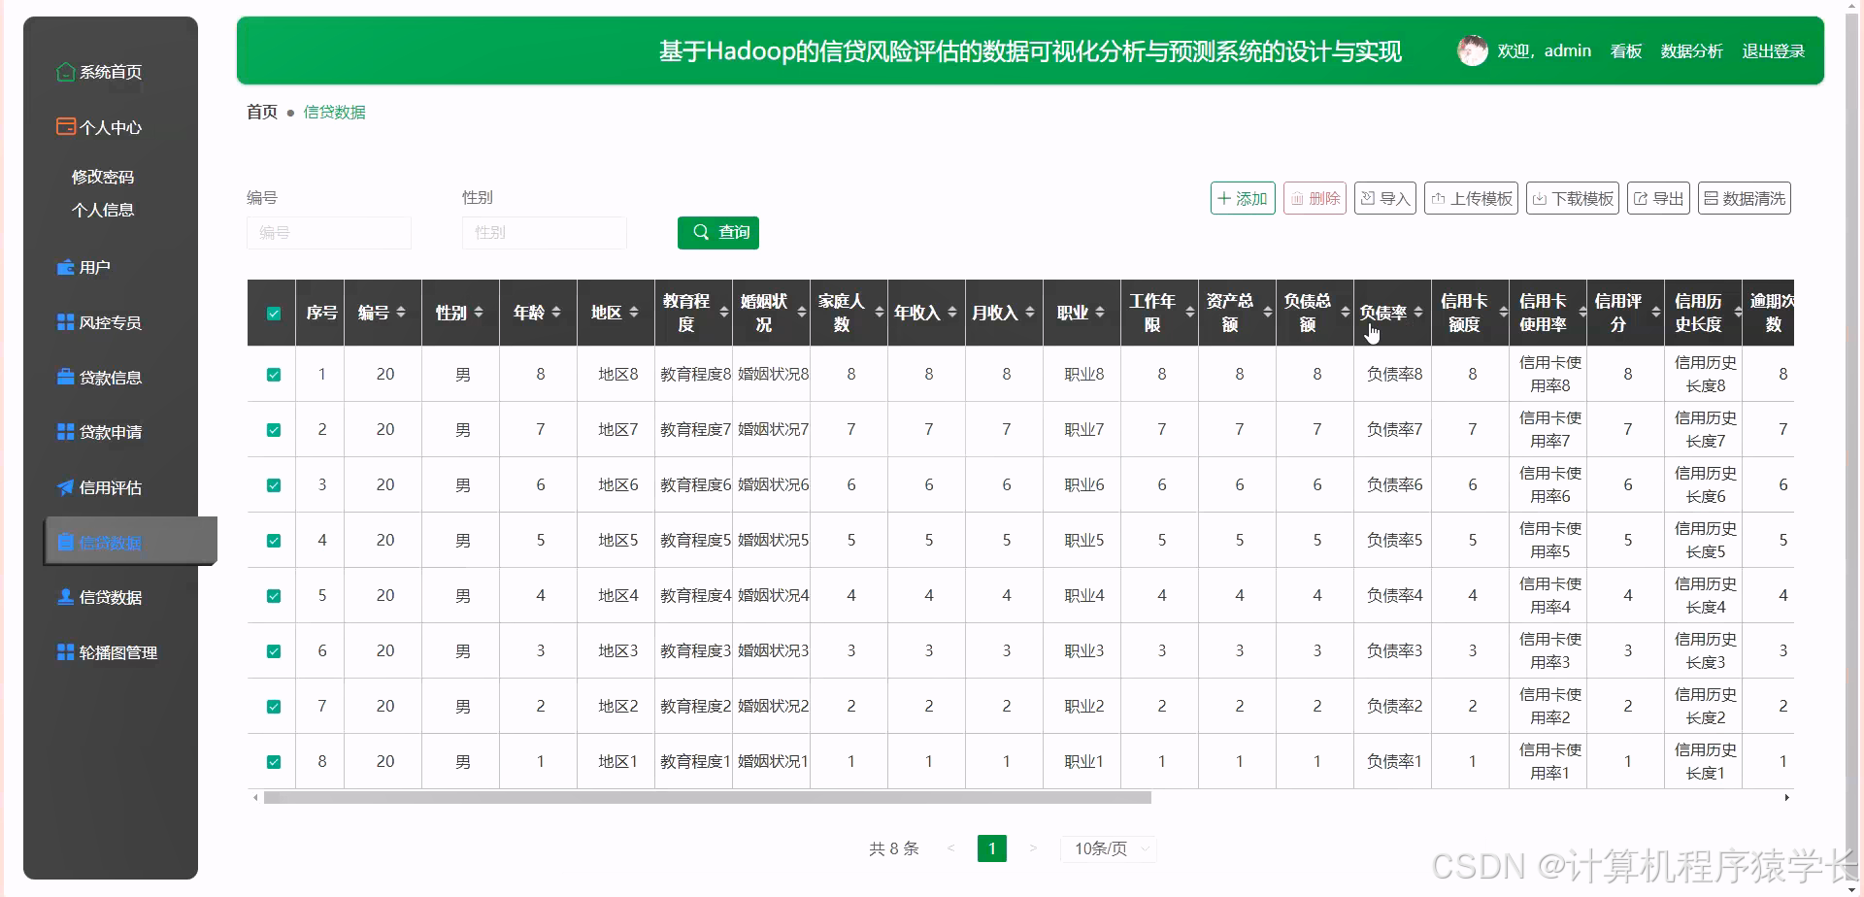The image size is (1864, 897).
Task: Open the 系统首页 home icon in sidebar
Action: 65,72
